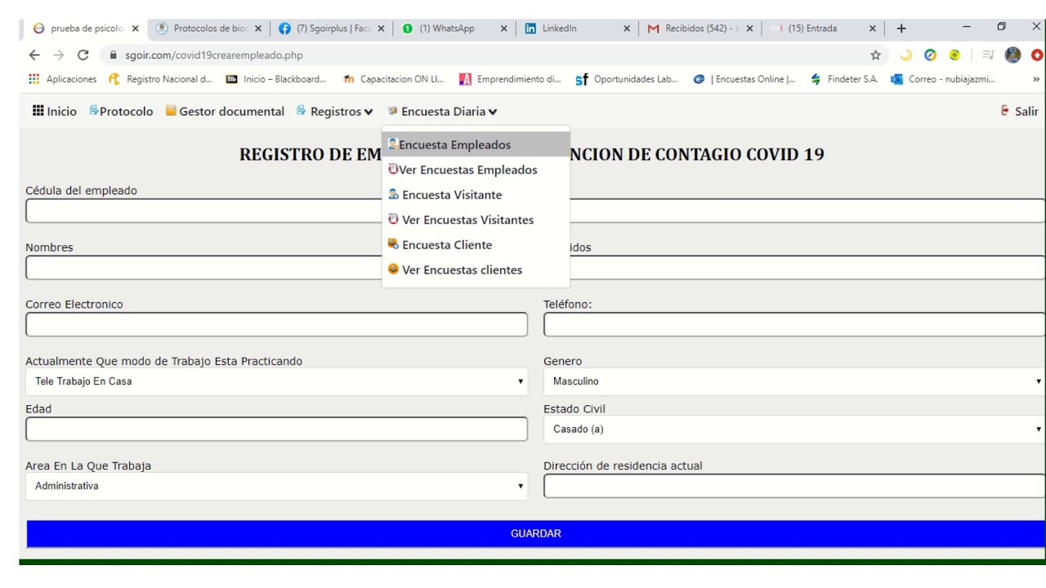
Task: Switch to Recibidos (542) Gmail tab
Action: point(699,28)
